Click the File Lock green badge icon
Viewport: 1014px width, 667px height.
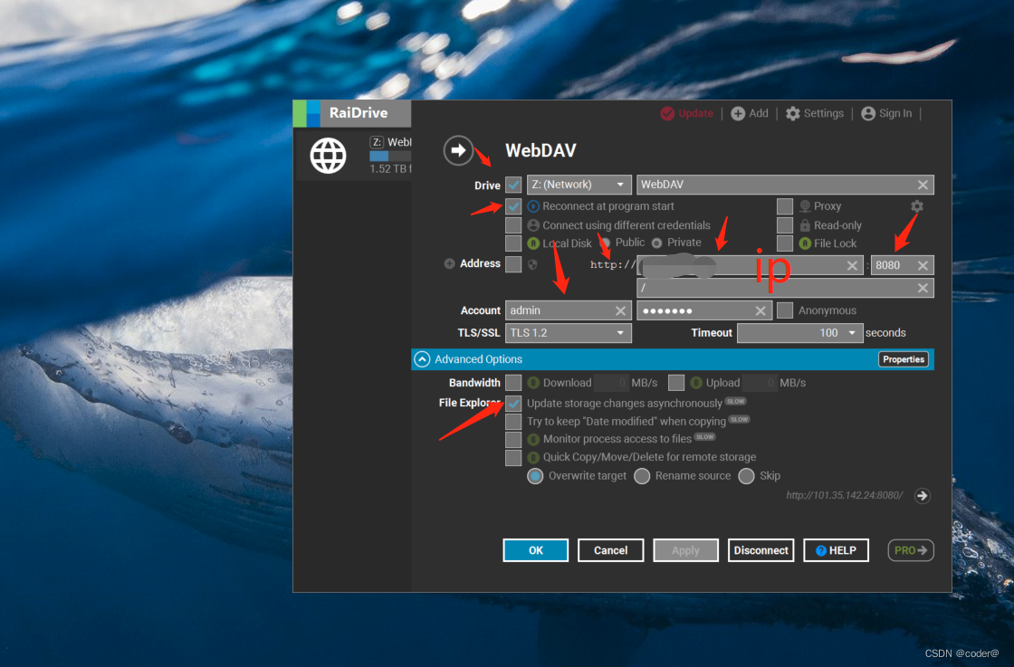(805, 243)
